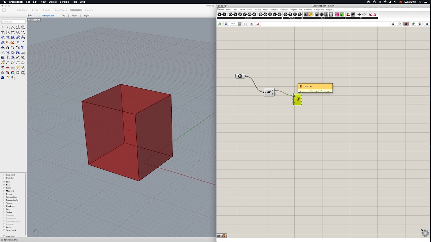Toggle the Perpendicular snap checkbox
431x242 pixels.
4,200
